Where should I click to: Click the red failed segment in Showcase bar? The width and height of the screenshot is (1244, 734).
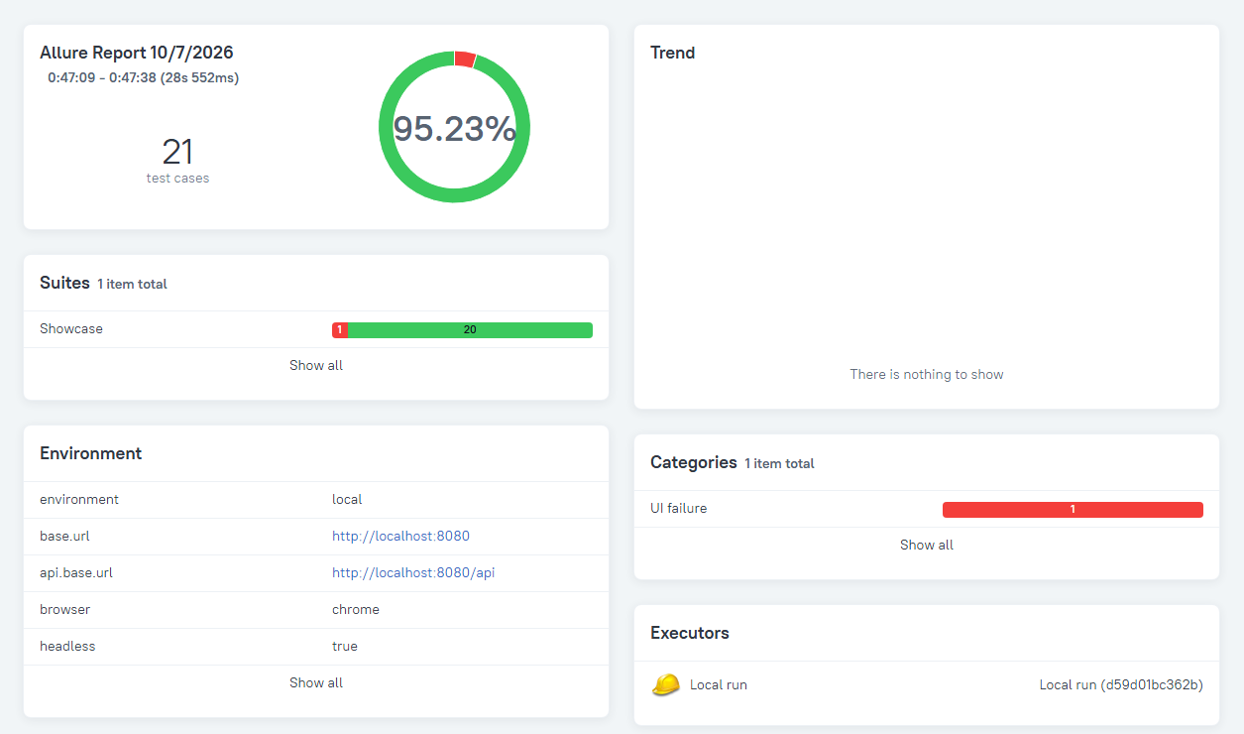(x=339, y=330)
